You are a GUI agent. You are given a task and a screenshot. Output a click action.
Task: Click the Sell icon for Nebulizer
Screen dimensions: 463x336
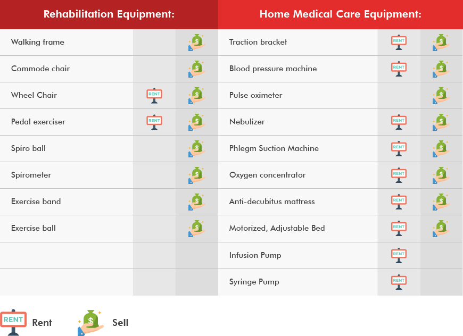[441, 122]
